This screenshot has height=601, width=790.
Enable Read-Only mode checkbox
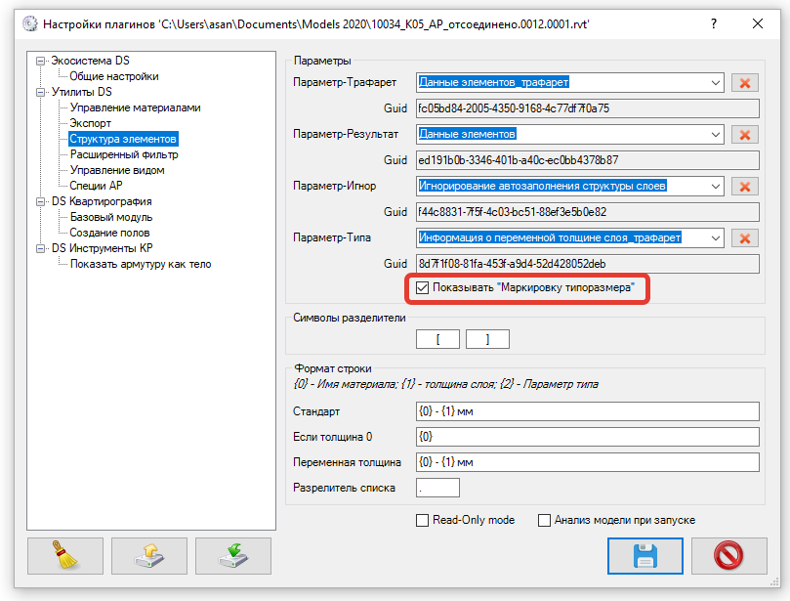[x=423, y=520]
